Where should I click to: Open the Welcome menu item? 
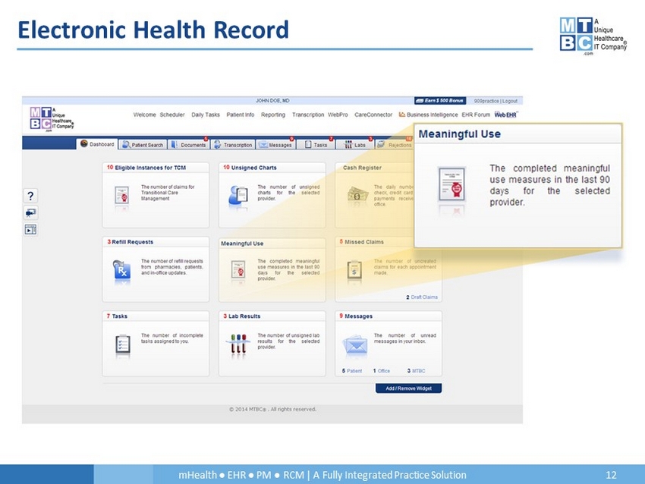[144, 115]
